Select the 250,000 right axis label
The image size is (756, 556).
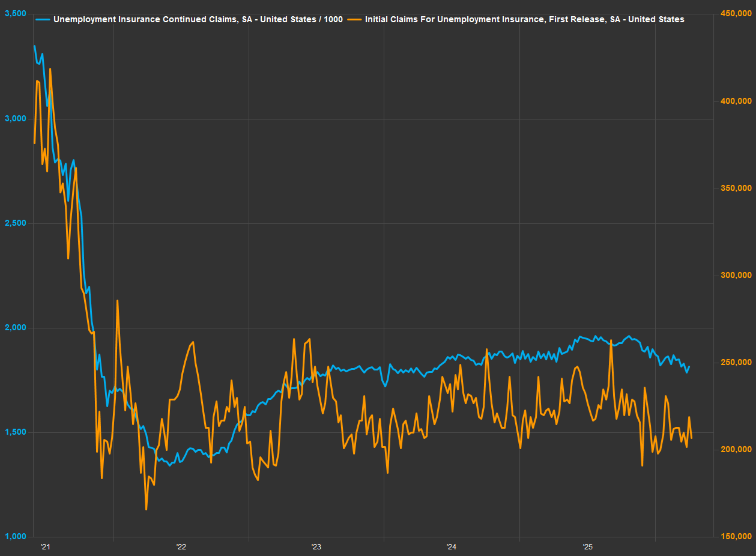point(736,363)
